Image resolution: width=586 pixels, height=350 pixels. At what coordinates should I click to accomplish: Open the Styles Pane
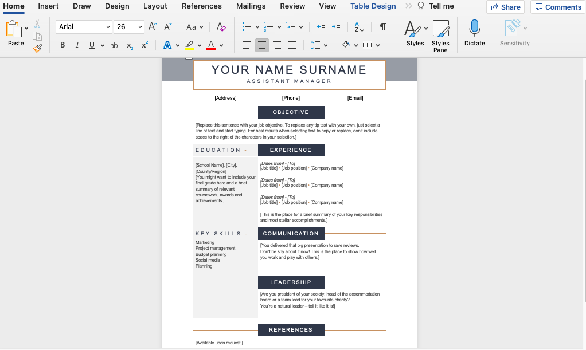coord(440,36)
